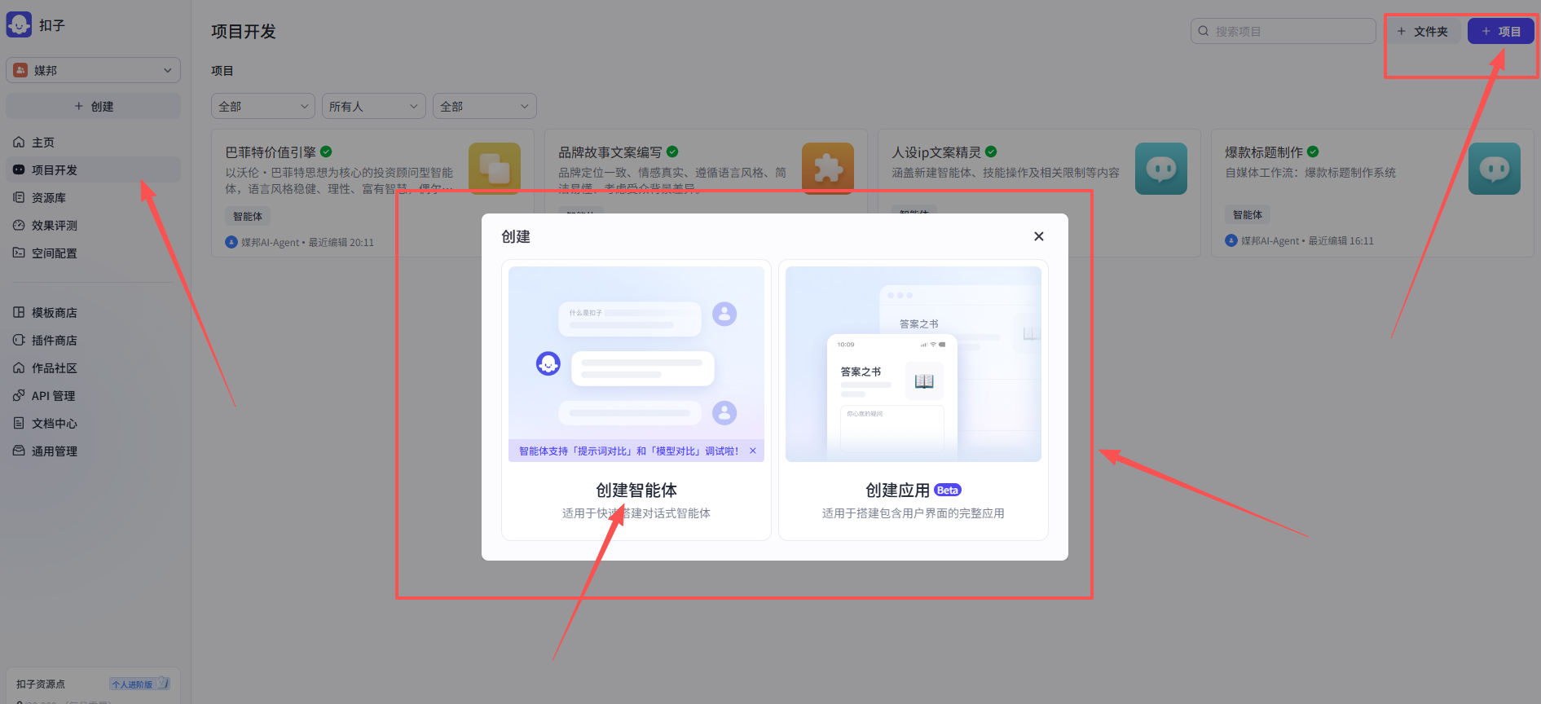
Task: Click verified checkmark next to 巴菲特价值引擎
Action: coord(326,152)
